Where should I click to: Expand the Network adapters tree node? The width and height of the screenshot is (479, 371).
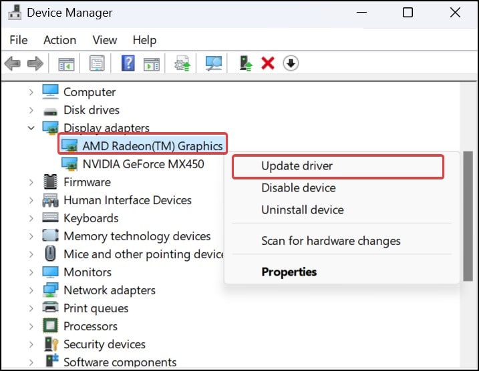point(31,290)
